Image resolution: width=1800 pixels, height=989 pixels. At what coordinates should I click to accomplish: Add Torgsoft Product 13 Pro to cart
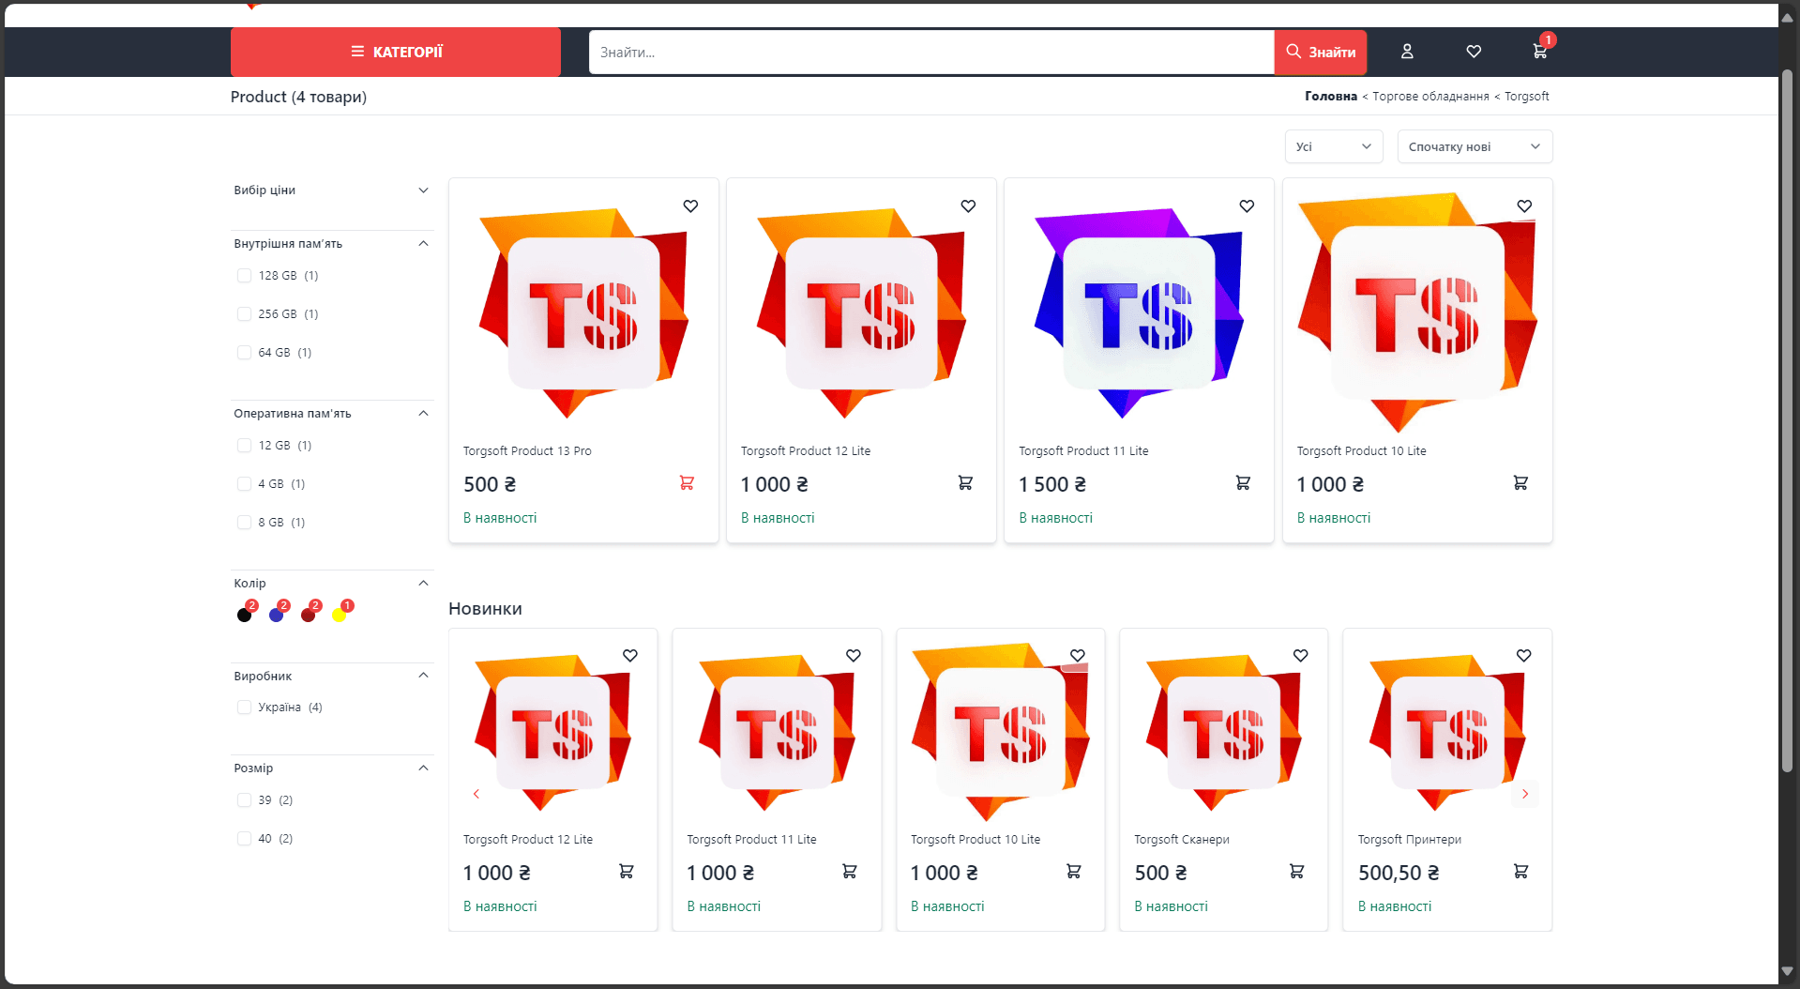click(687, 483)
